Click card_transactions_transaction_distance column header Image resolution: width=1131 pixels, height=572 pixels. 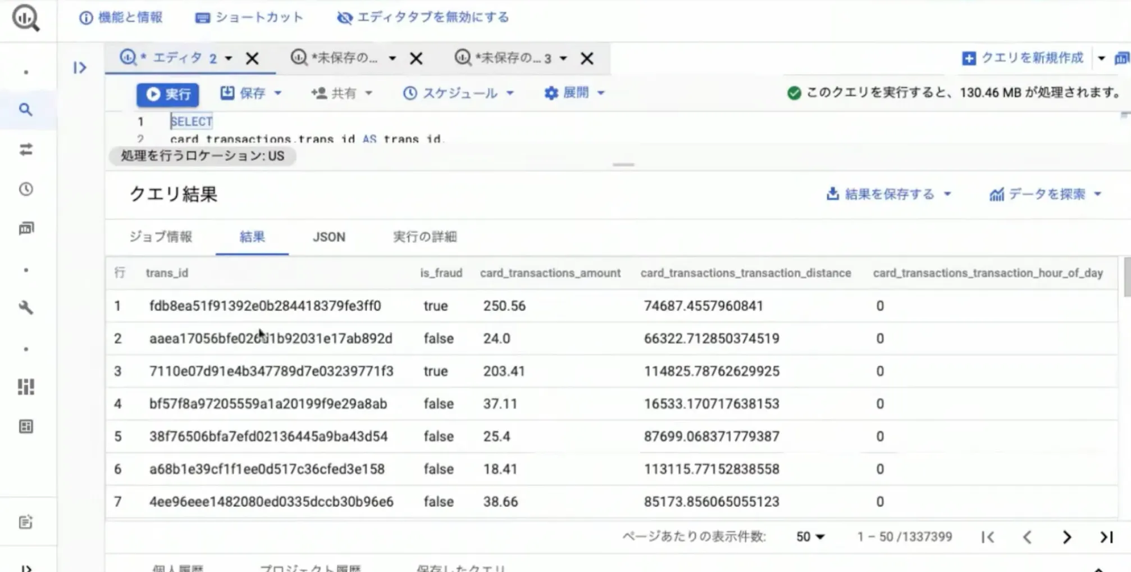746,273
